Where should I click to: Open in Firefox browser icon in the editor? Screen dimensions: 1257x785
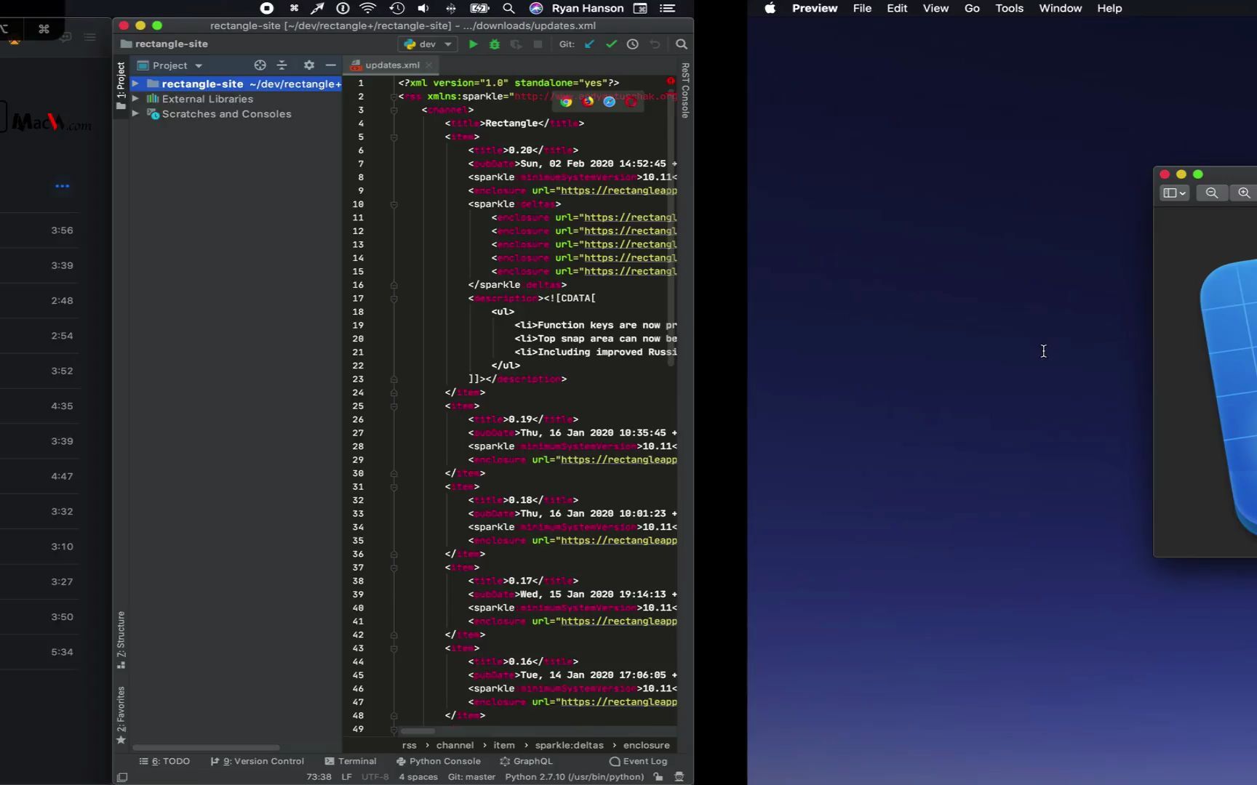[x=588, y=102]
